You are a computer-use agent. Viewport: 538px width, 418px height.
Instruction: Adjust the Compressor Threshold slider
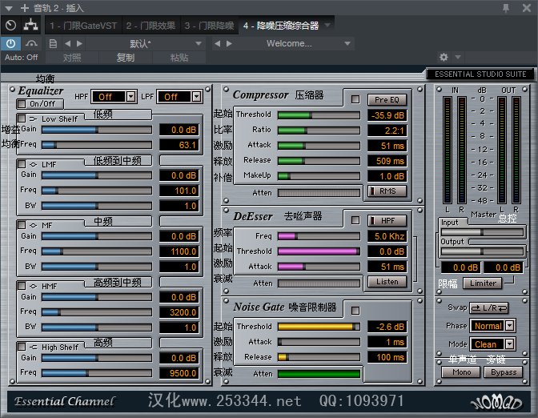point(319,115)
